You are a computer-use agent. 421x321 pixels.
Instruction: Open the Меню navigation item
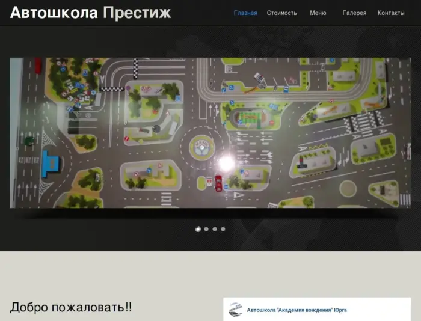(318, 13)
